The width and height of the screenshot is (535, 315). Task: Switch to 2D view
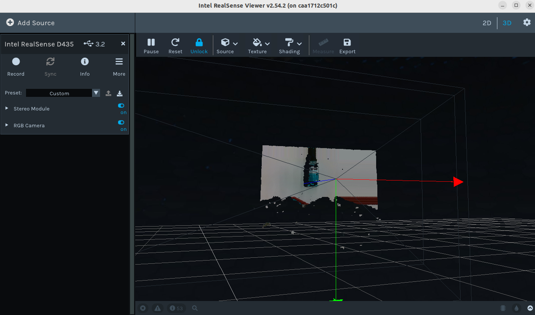(x=487, y=23)
